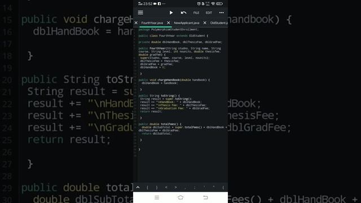361x203 pixels.
Task: Place cursor on 'dblGradFee = gradfee;' line
Action: (157, 64)
